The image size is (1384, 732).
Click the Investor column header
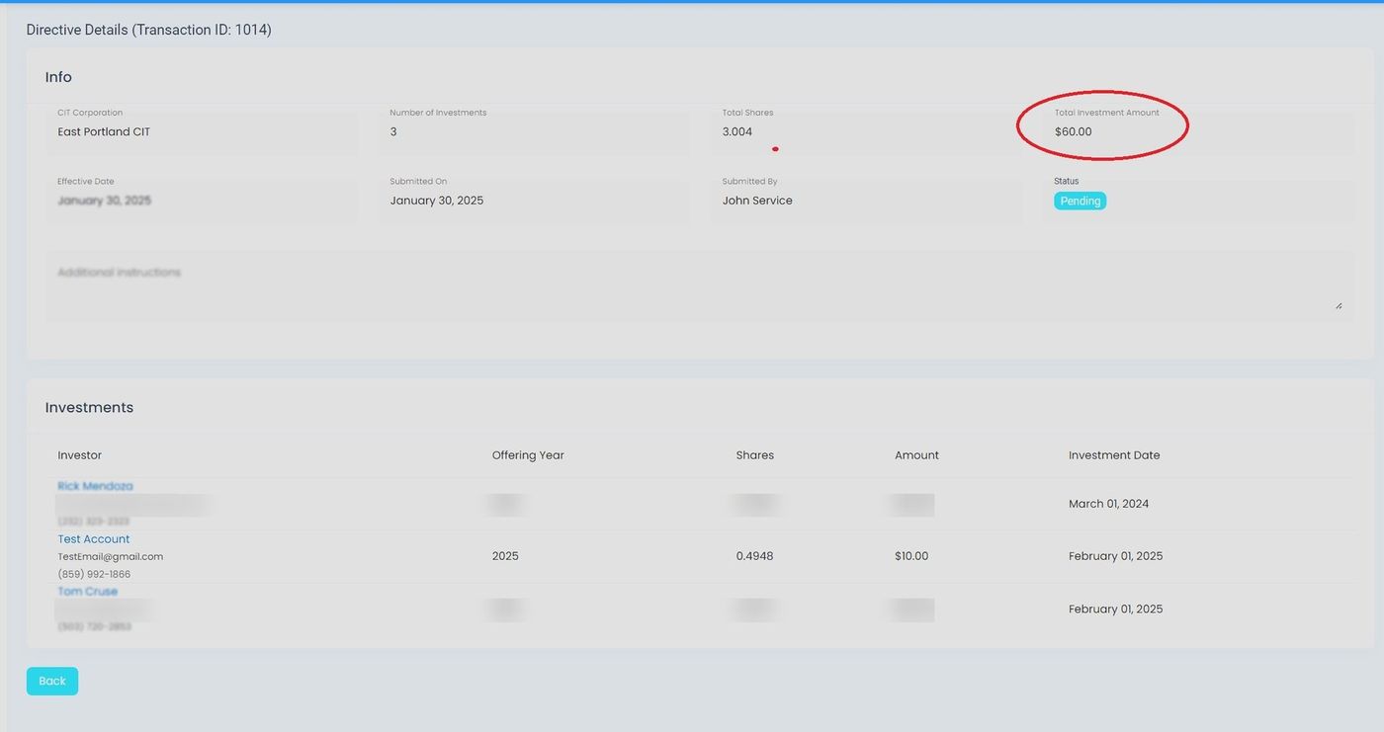pos(80,455)
